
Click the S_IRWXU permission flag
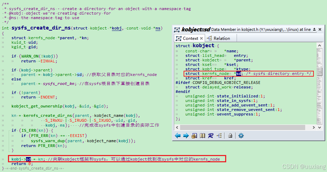[x=54, y=120]
